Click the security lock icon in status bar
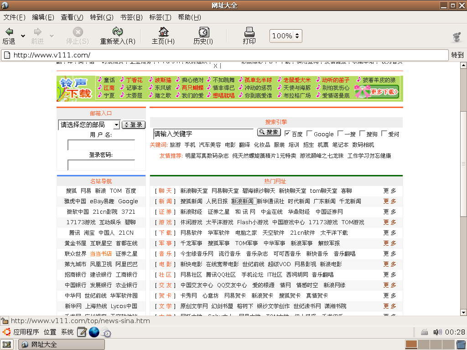Screen dimensions: 467x350 [5, 321]
